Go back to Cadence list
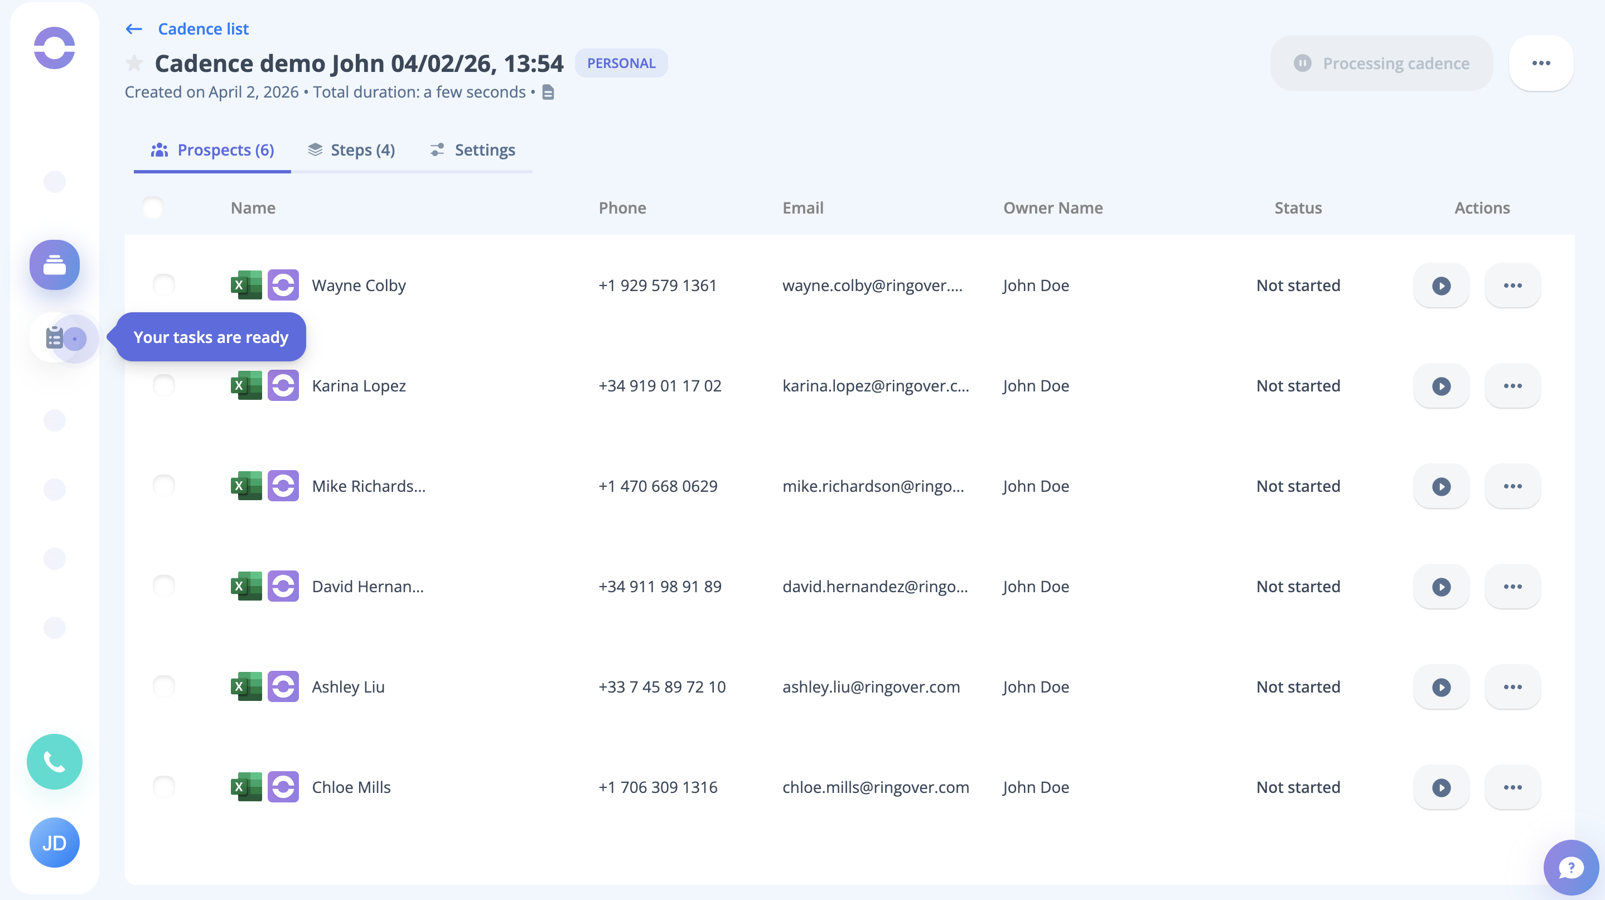 203,29
